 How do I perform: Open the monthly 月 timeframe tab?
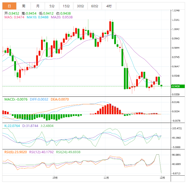38,6
